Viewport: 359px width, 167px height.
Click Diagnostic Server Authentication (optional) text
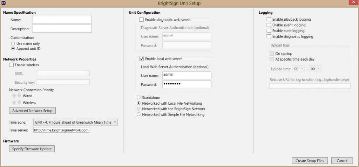[175, 28]
